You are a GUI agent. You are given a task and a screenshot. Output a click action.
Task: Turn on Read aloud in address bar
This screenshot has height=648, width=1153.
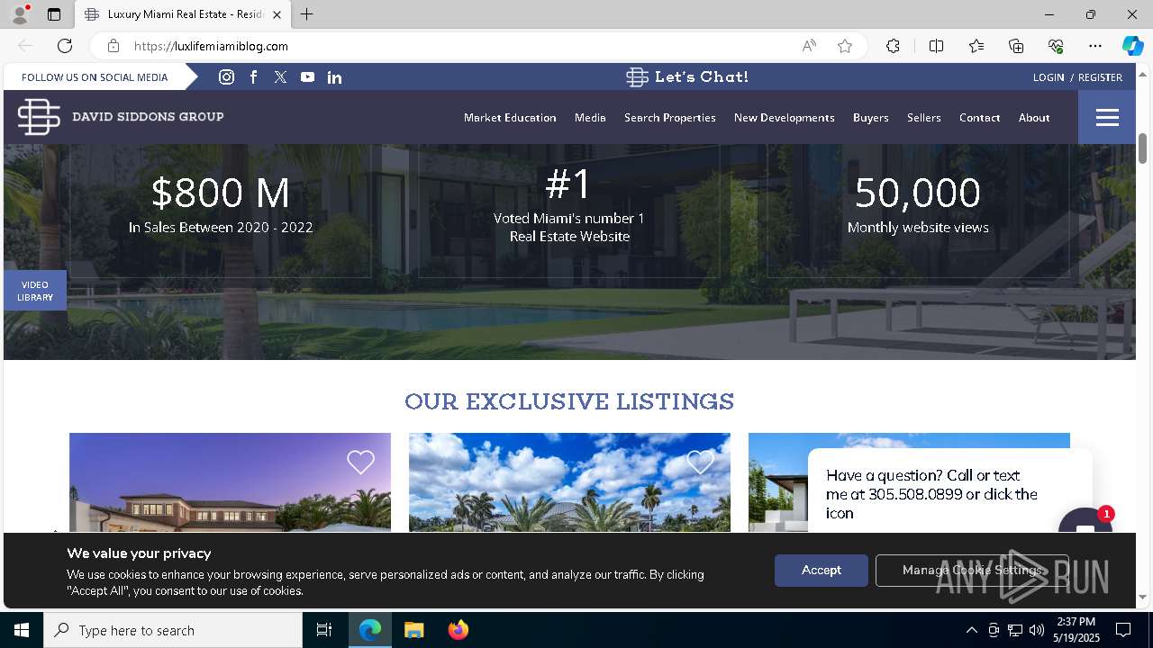pyautogui.click(x=809, y=46)
